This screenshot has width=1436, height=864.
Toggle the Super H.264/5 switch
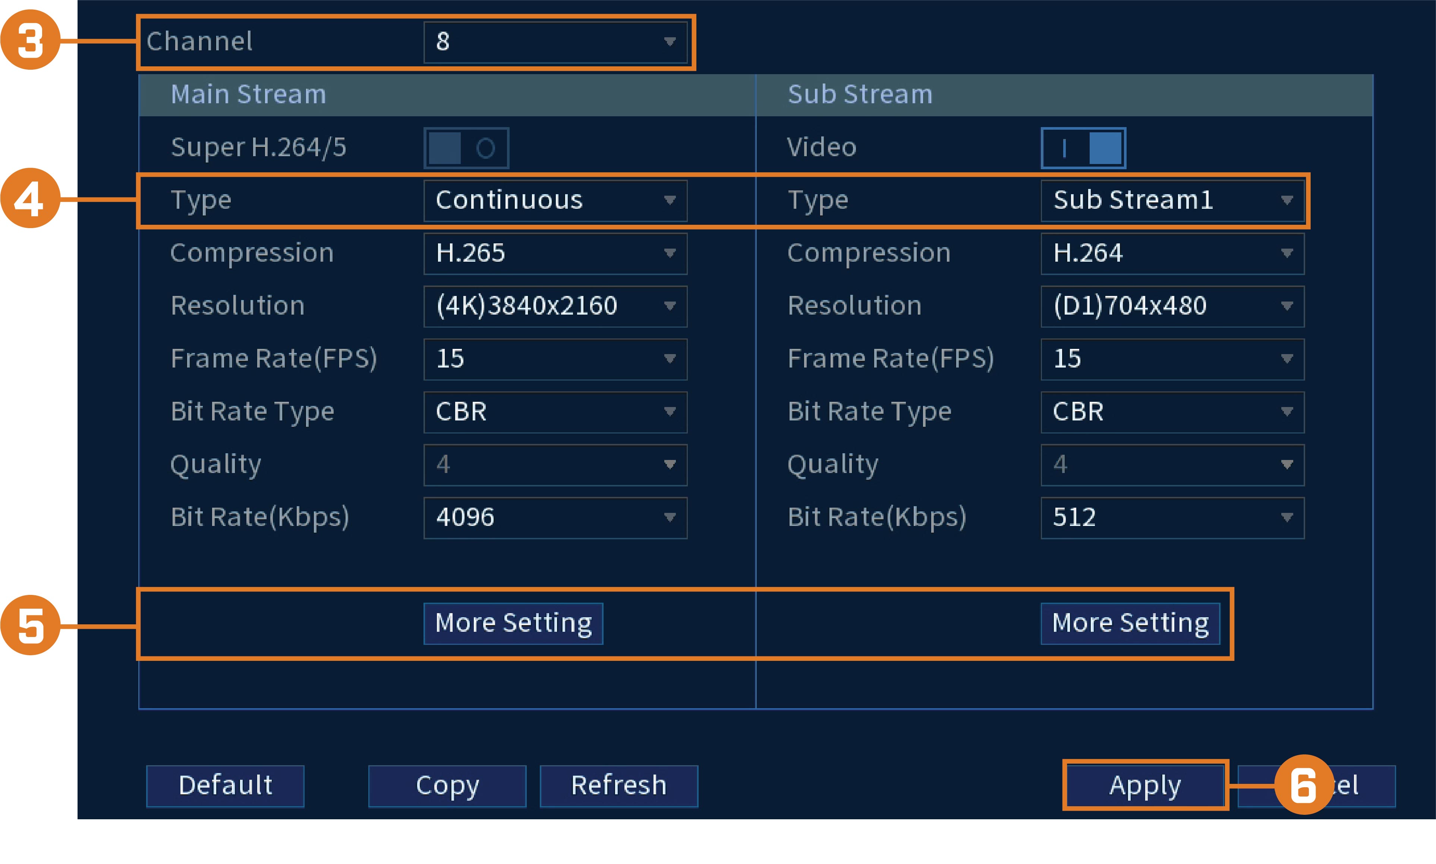tap(466, 148)
